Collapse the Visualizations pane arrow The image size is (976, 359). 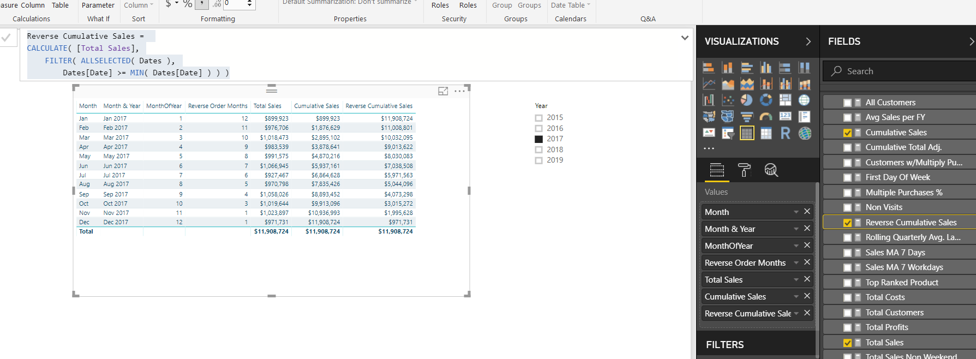point(808,41)
